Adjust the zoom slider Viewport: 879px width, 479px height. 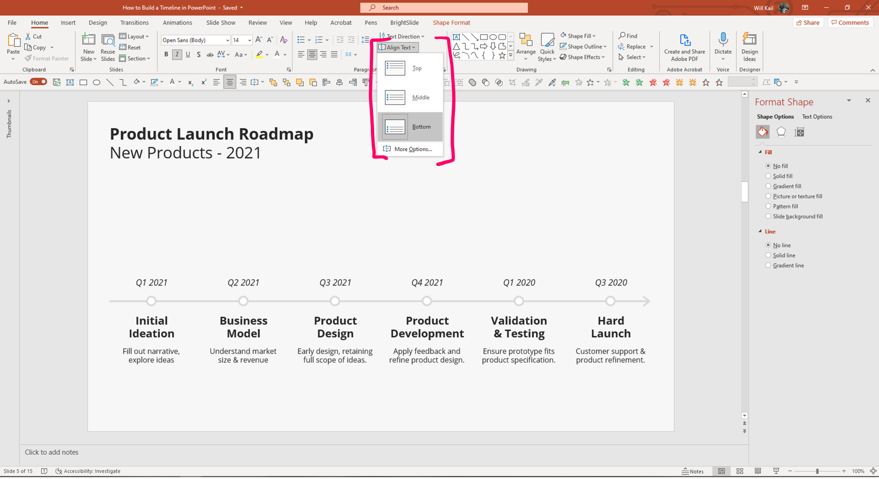[817, 471]
